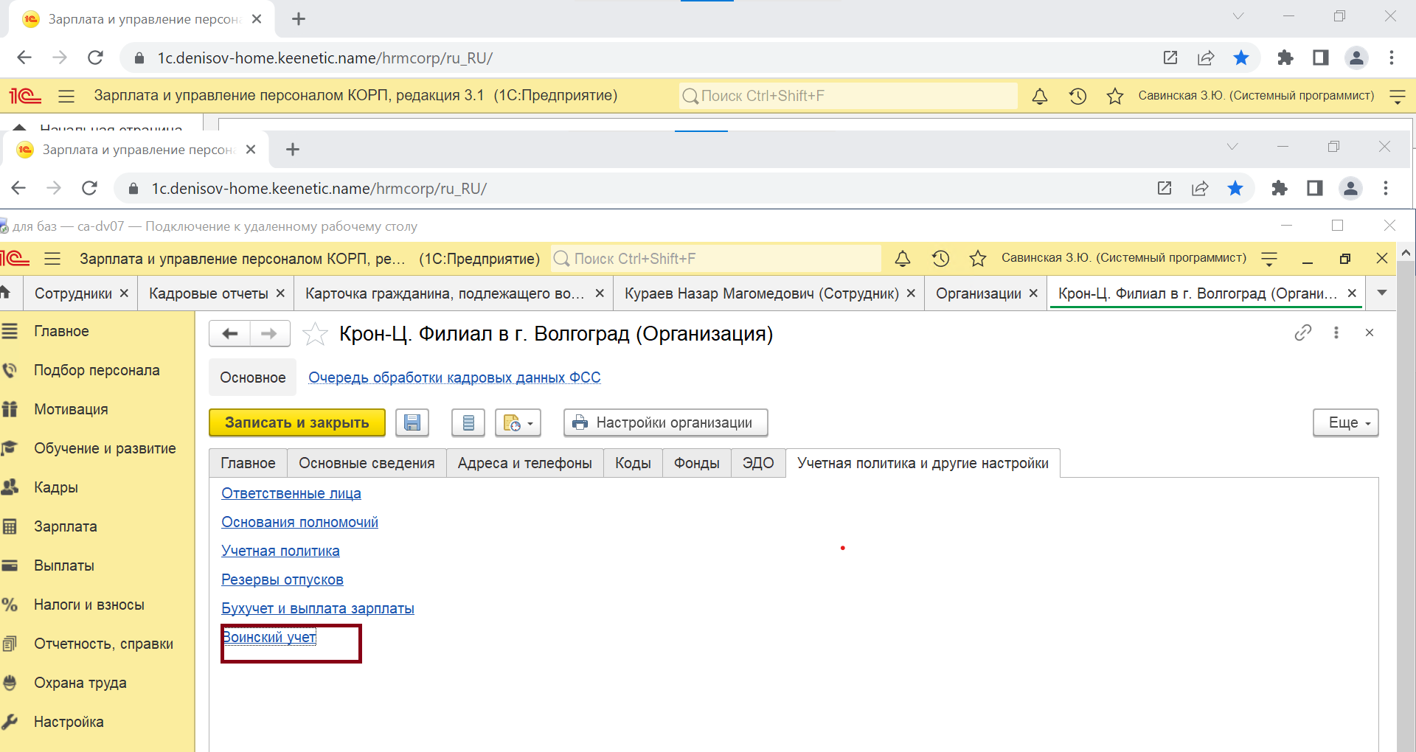Open the Зарплата section in sidebar
This screenshot has width=1416, height=752.
tap(65, 526)
